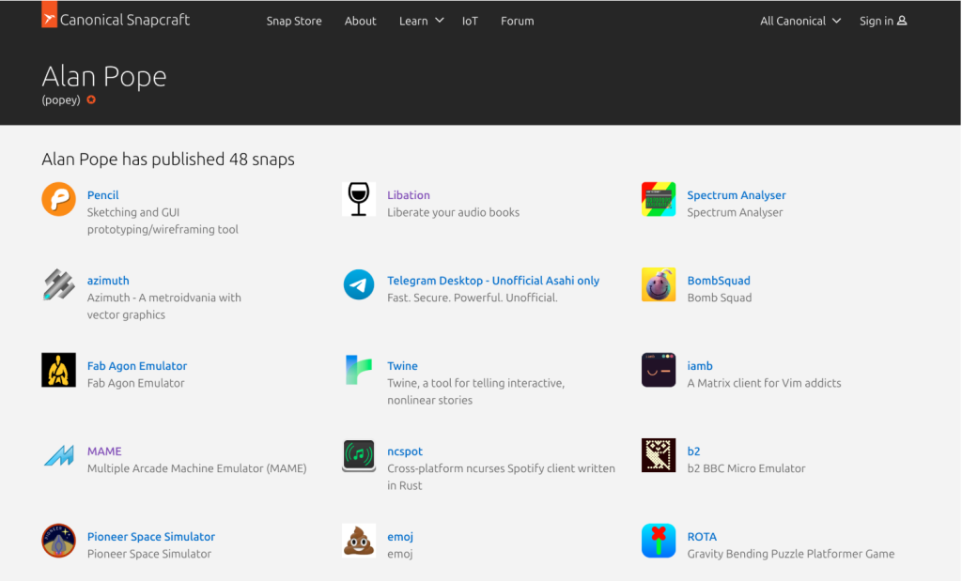Click the Canonical Snapcraft brand text
Screen dimensions: 962x581
coord(125,20)
